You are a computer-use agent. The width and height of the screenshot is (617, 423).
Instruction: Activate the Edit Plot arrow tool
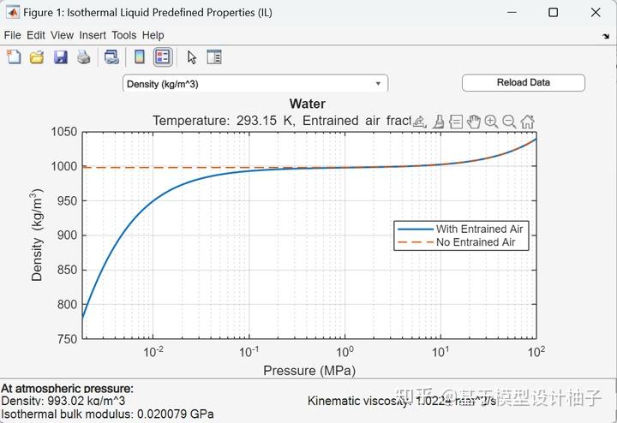pyautogui.click(x=192, y=57)
